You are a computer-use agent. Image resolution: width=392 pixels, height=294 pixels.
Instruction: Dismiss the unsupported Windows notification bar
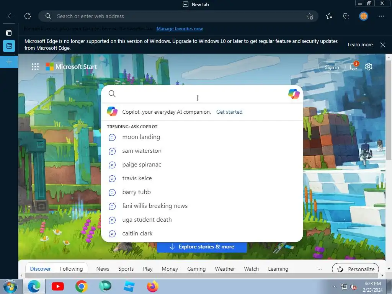click(382, 45)
